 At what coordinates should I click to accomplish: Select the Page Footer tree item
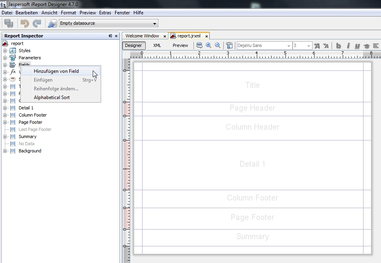(x=30, y=122)
